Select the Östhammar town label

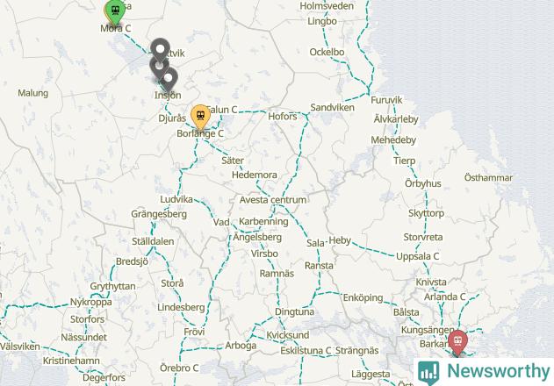(488, 177)
